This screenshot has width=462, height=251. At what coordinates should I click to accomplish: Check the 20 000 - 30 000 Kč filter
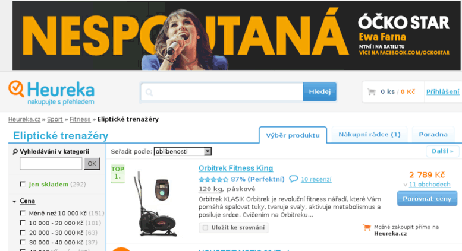coord(23,233)
